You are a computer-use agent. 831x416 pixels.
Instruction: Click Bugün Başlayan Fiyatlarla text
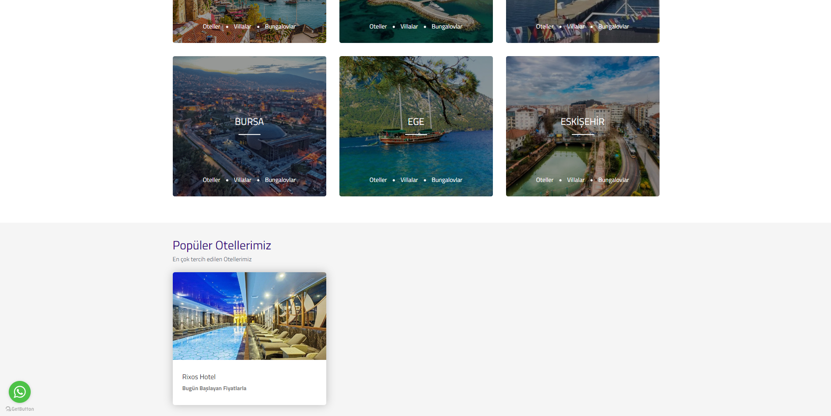coord(214,388)
